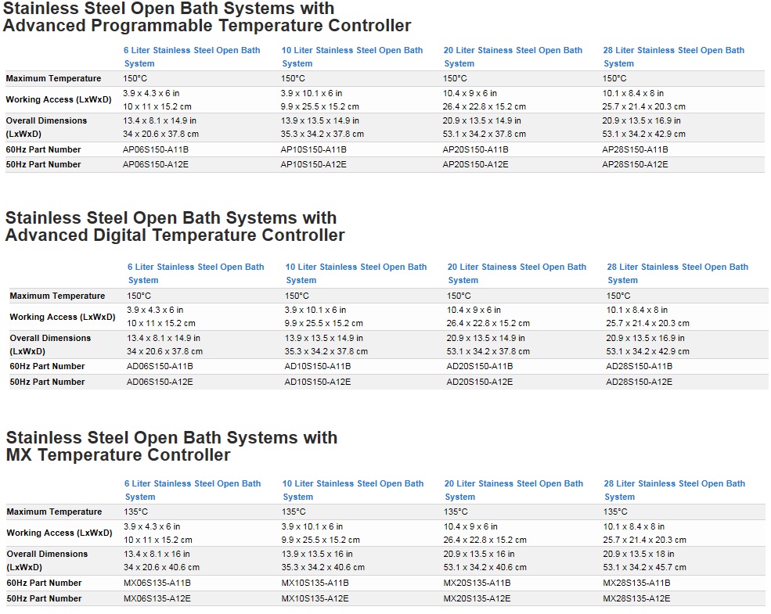Click the cell '35.3 x 34.2 x 40.6 cm'
The height and width of the screenshot is (614, 771).
(323, 567)
